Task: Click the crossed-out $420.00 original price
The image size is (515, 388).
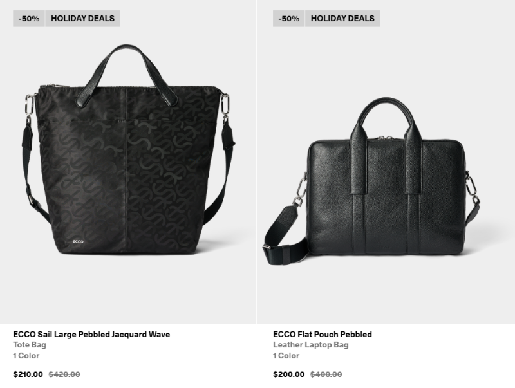Action: pos(64,374)
